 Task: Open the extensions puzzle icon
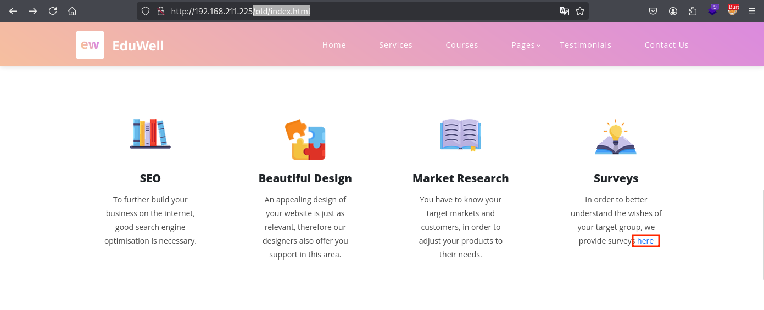point(693,11)
